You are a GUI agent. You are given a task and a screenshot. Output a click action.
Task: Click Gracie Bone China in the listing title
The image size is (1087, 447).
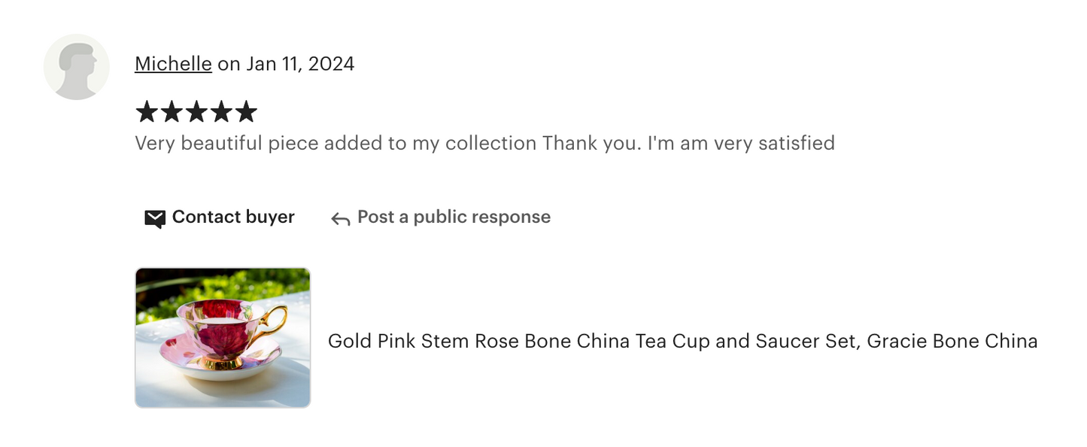(x=953, y=341)
